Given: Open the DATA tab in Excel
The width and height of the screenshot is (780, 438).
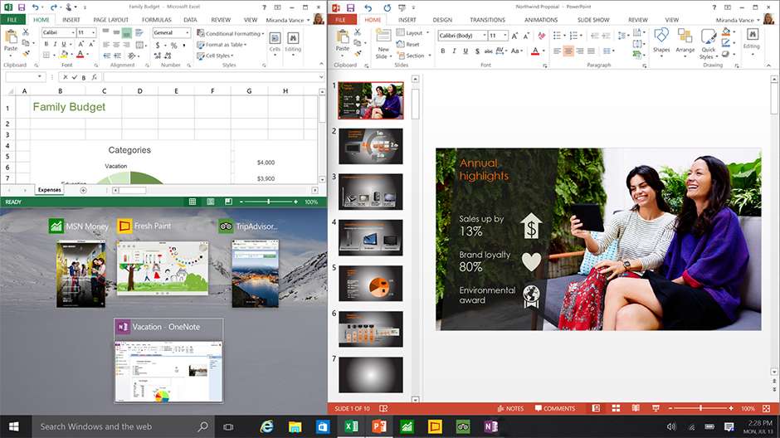Looking at the screenshot, I should [x=191, y=20].
